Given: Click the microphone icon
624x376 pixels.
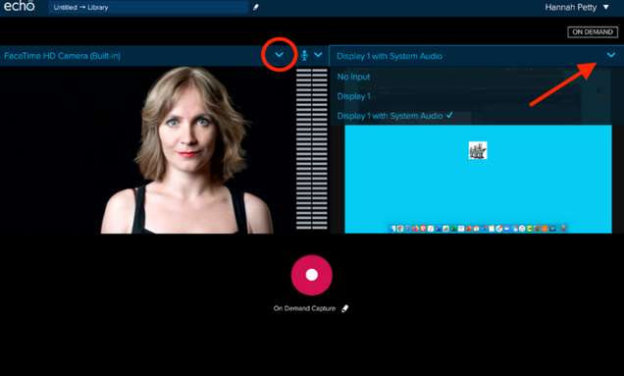Looking at the screenshot, I should [x=304, y=55].
